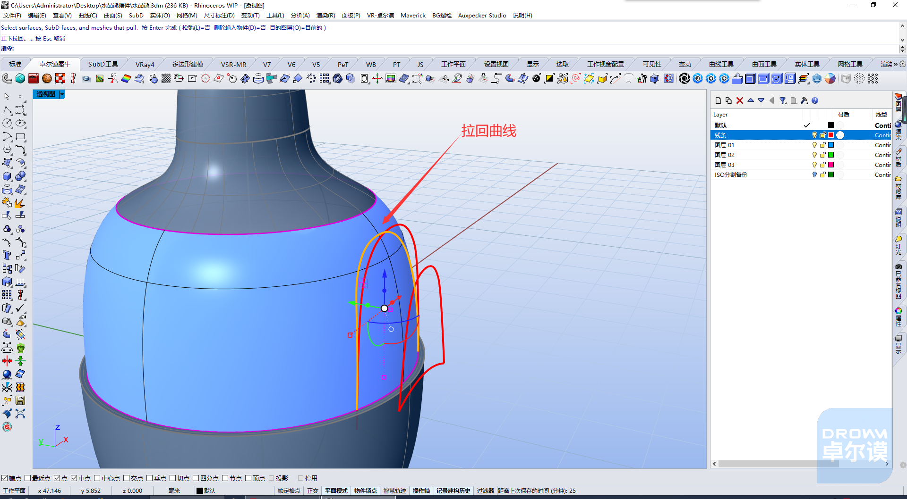Create a new layer in the layer panel
This screenshot has width=907, height=499.
[718, 100]
